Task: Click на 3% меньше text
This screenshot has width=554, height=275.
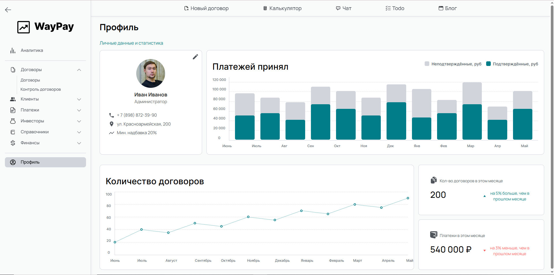Action: click(510, 251)
